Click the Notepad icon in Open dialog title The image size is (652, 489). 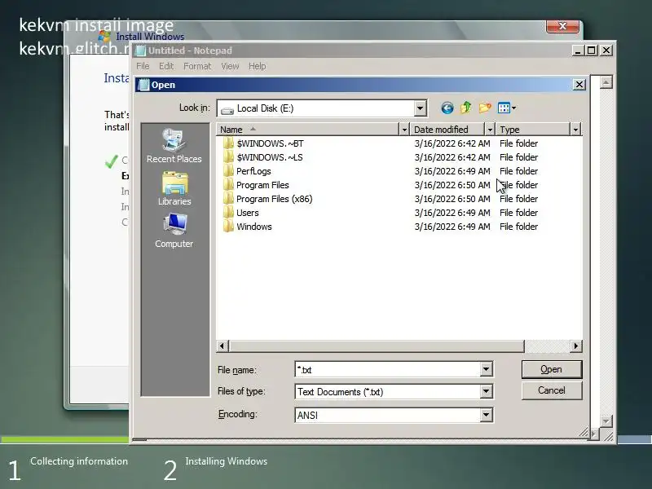[143, 85]
